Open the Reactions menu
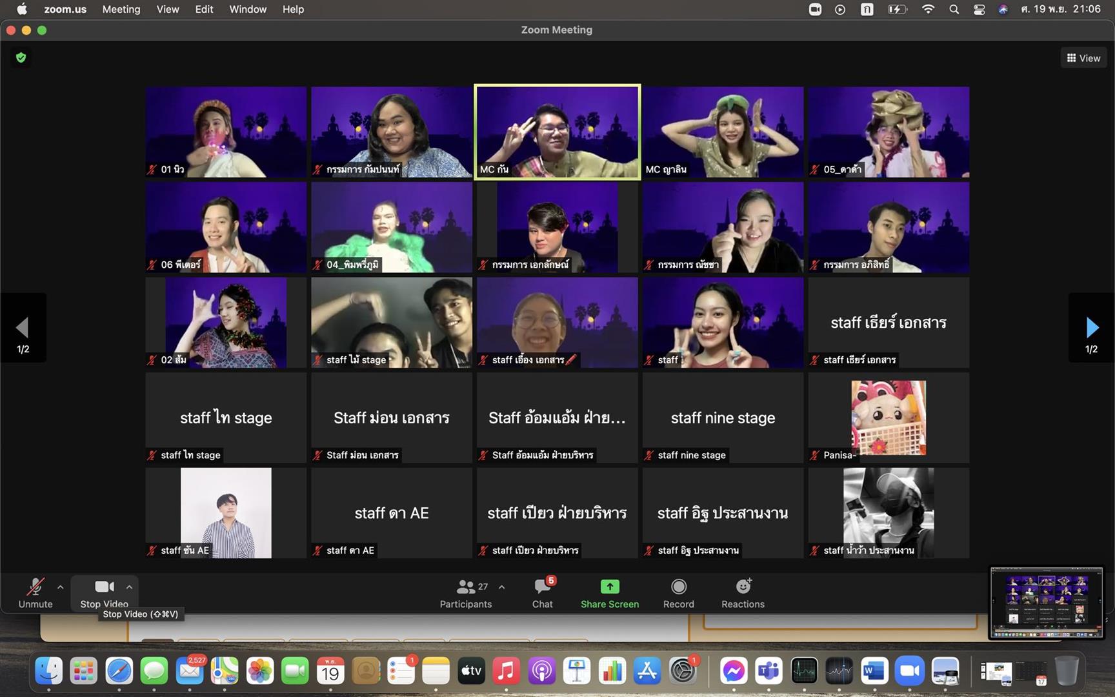The width and height of the screenshot is (1115, 697). click(743, 594)
